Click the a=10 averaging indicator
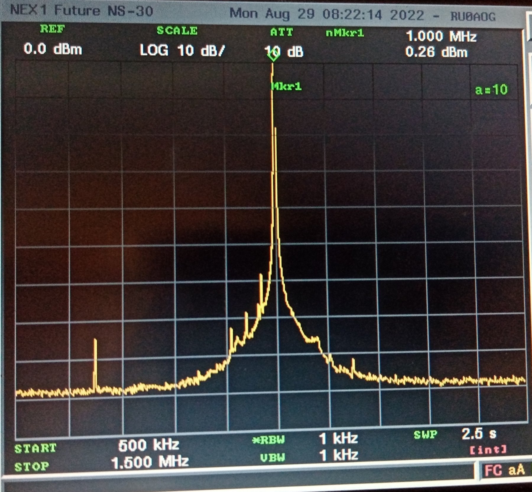Viewport: 532px width, 492px height. tap(491, 90)
